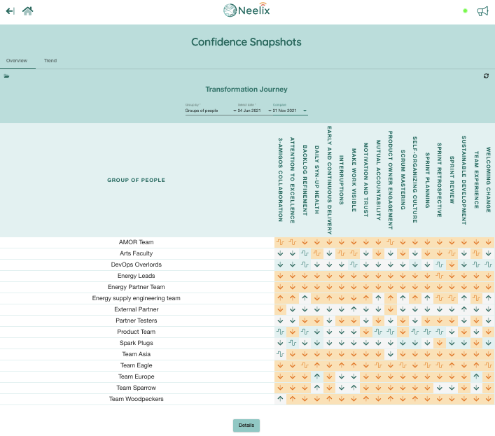Click the Daily Syn-up Health column header

317,180
